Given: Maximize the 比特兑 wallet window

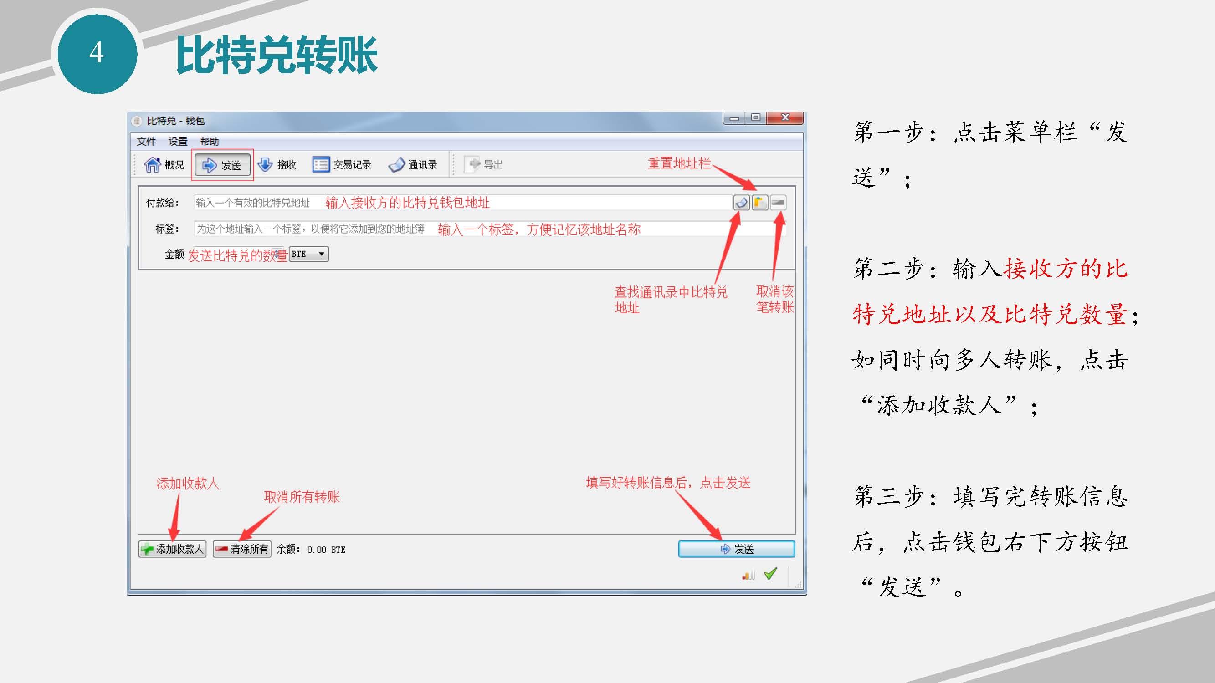Looking at the screenshot, I should coord(756,118).
